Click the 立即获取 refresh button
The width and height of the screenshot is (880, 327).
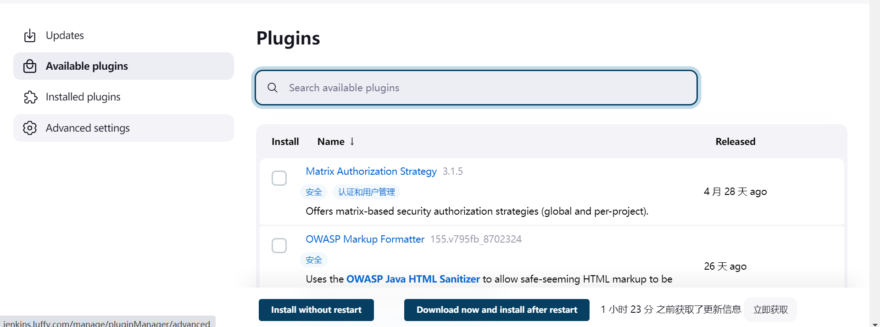(x=770, y=310)
